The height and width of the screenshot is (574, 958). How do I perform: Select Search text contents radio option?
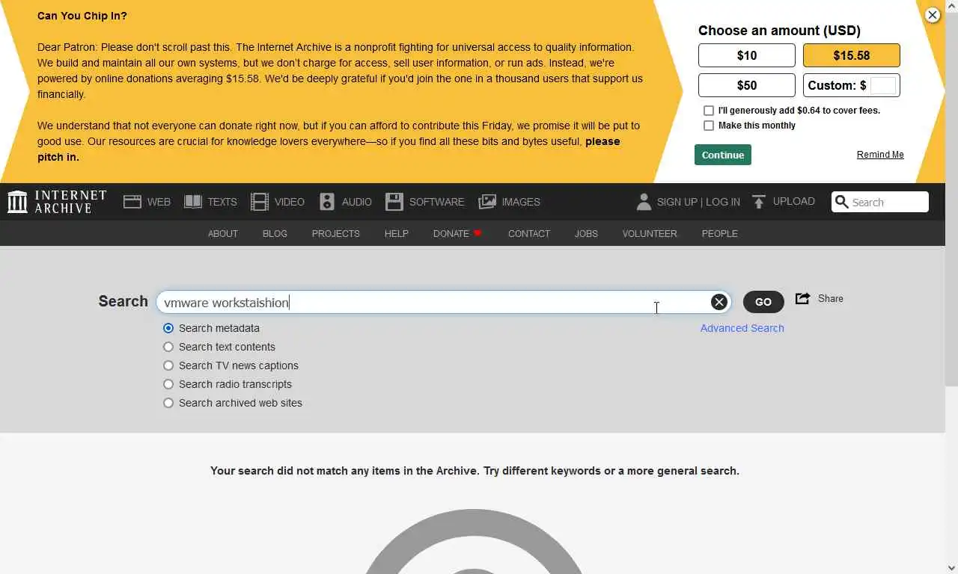tap(168, 347)
